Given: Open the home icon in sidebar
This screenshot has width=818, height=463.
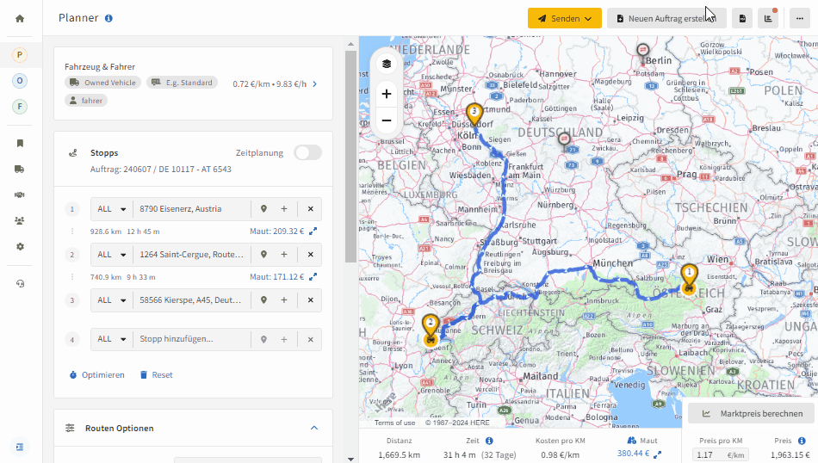Looking at the screenshot, I should click(x=20, y=19).
